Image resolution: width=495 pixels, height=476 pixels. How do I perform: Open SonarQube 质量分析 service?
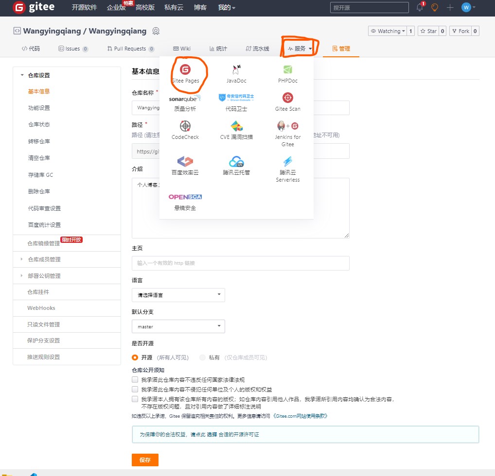click(185, 102)
